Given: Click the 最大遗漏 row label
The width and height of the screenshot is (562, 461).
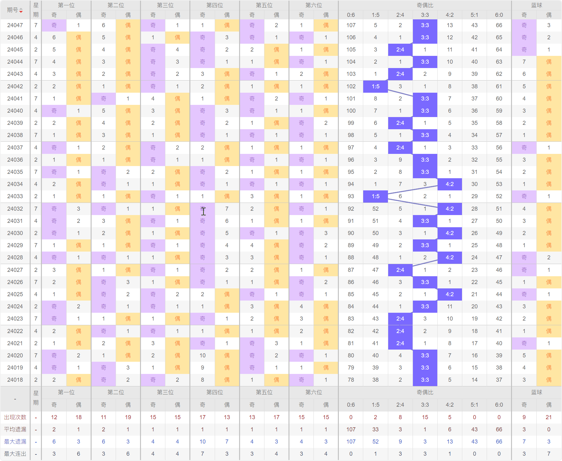Looking at the screenshot, I should pyautogui.click(x=15, y=442).
